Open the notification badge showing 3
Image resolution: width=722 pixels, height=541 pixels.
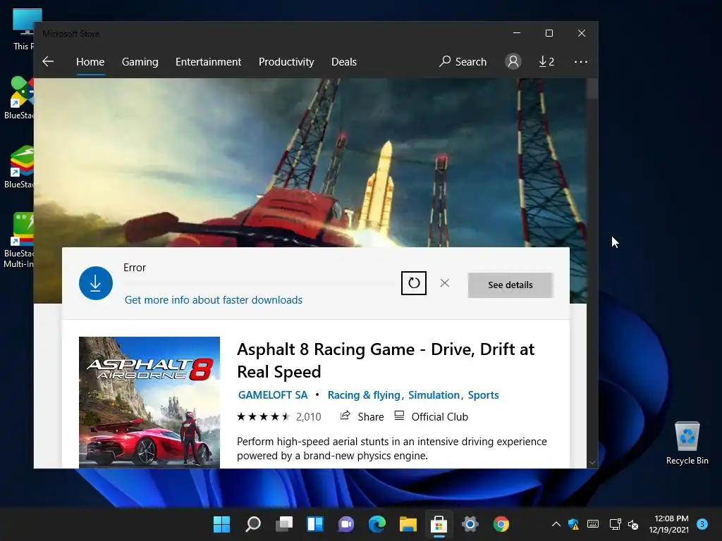coord(702,524)
